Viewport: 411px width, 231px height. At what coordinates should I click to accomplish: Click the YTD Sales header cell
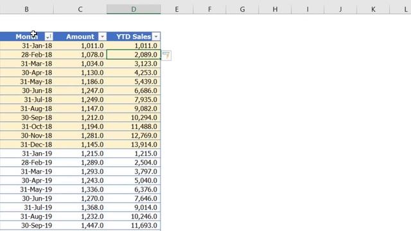(x=134, y=37)
